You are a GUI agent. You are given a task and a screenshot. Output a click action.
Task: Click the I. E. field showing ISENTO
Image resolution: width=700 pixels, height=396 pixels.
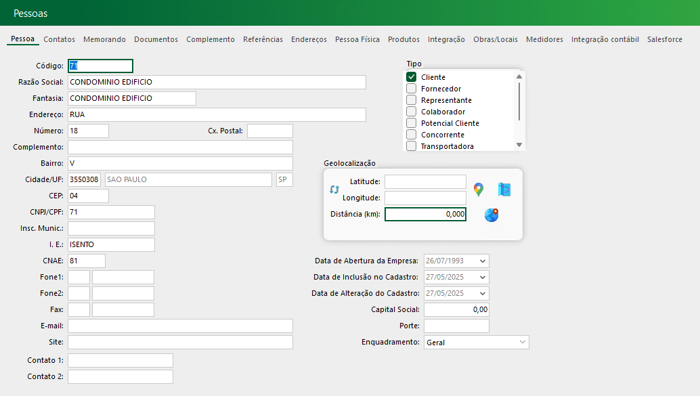point(111,244)
